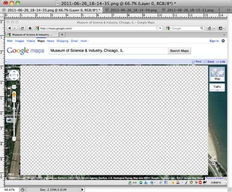Click the browser forward arrow button
Viewport: 232px width, 192px height.
click(x=15, y=28)
